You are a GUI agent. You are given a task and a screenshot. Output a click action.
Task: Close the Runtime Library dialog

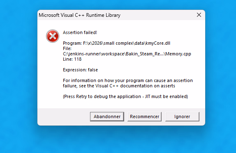pyautogui.click(x=199, y=15)
